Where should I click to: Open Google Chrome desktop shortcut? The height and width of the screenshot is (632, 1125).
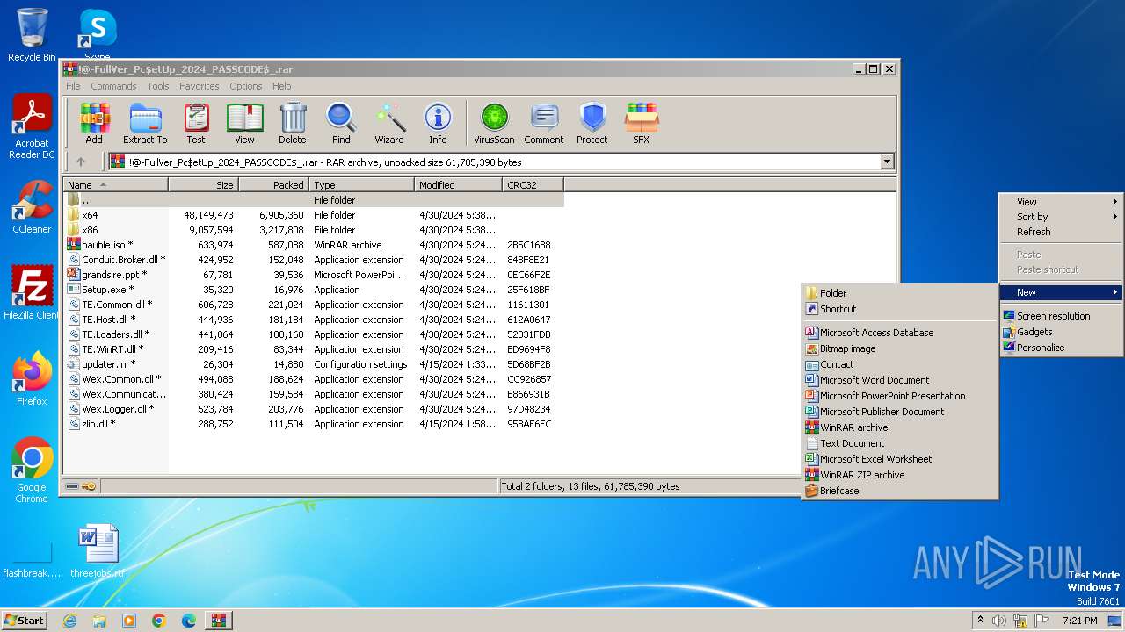point(32,470)
